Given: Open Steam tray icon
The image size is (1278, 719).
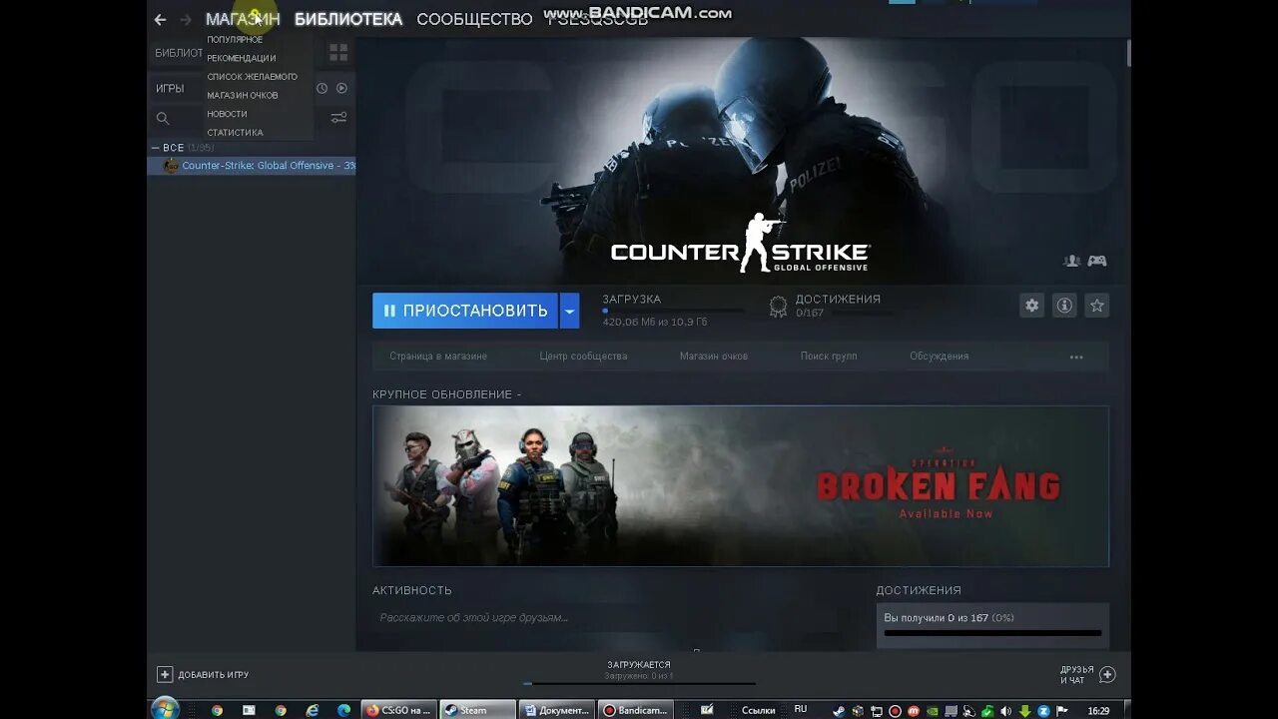Looking at the screenshot, I should point(839,711).
